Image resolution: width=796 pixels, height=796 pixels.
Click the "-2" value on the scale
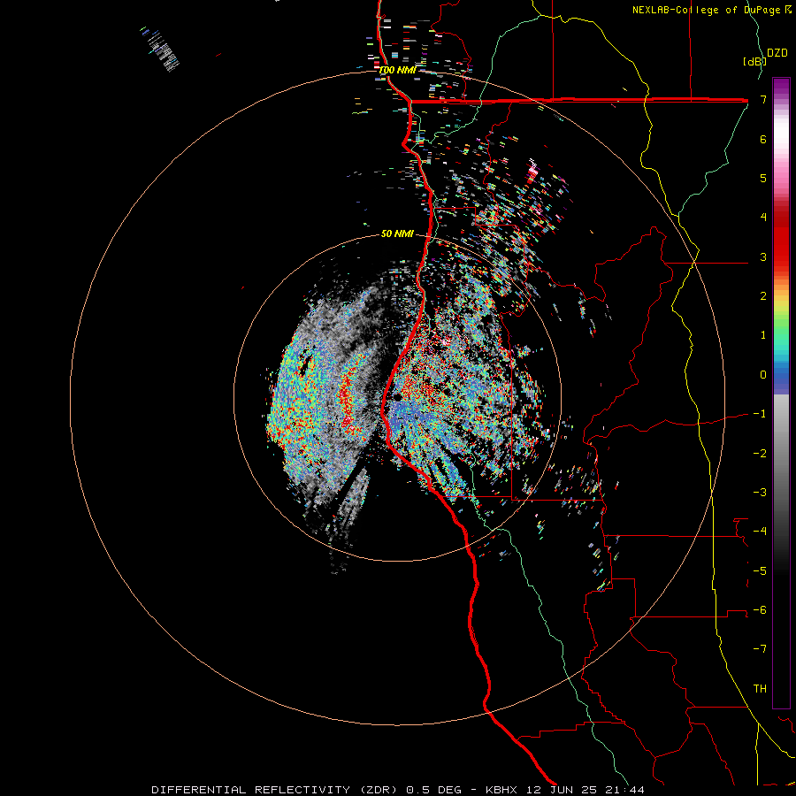pyautogui.click(x=760, y=454)
